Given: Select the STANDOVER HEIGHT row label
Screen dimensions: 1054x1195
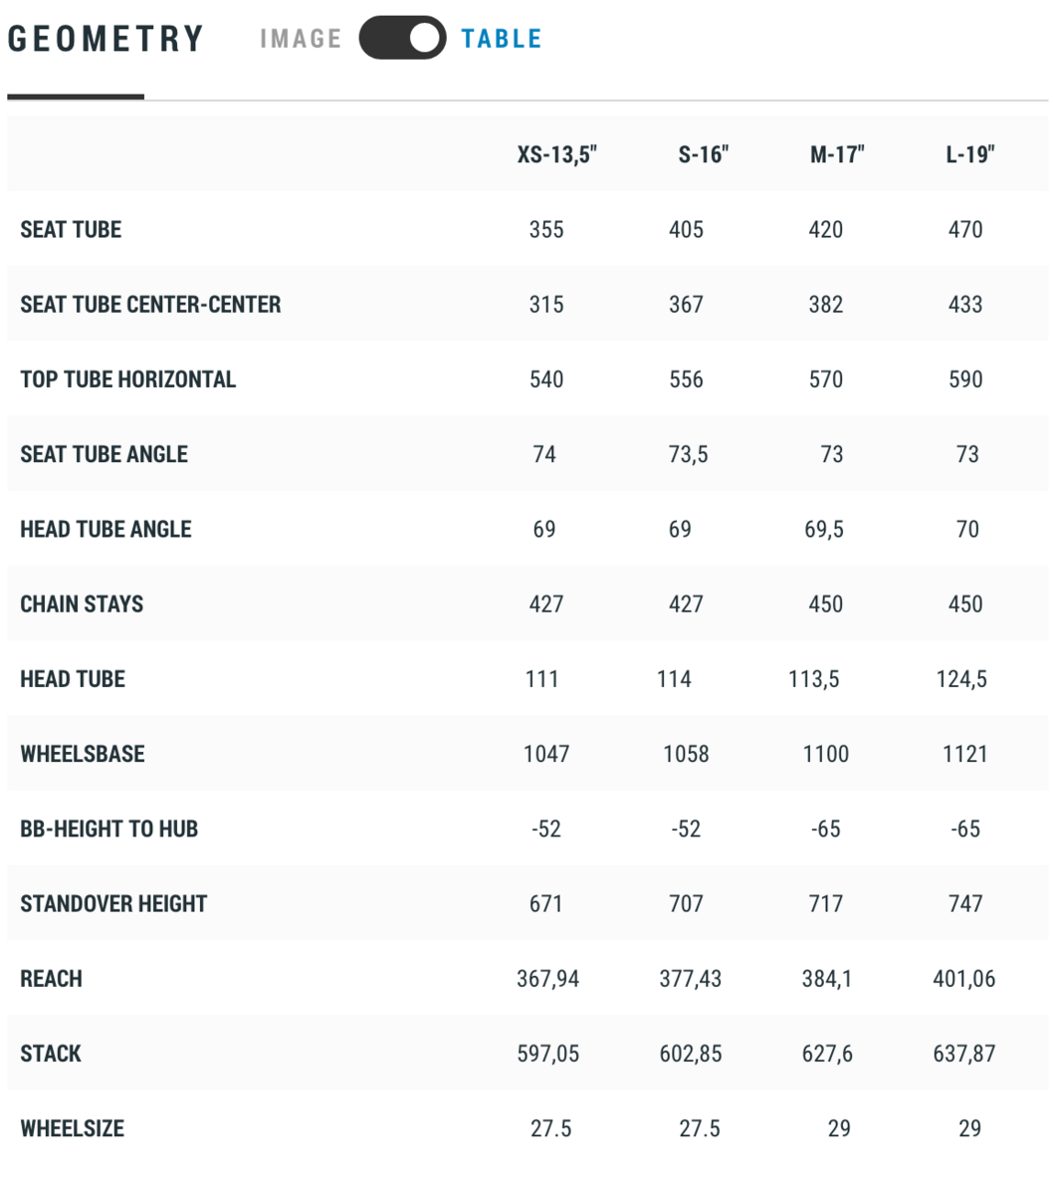Looking at the screenshot, I should point(113,903).
